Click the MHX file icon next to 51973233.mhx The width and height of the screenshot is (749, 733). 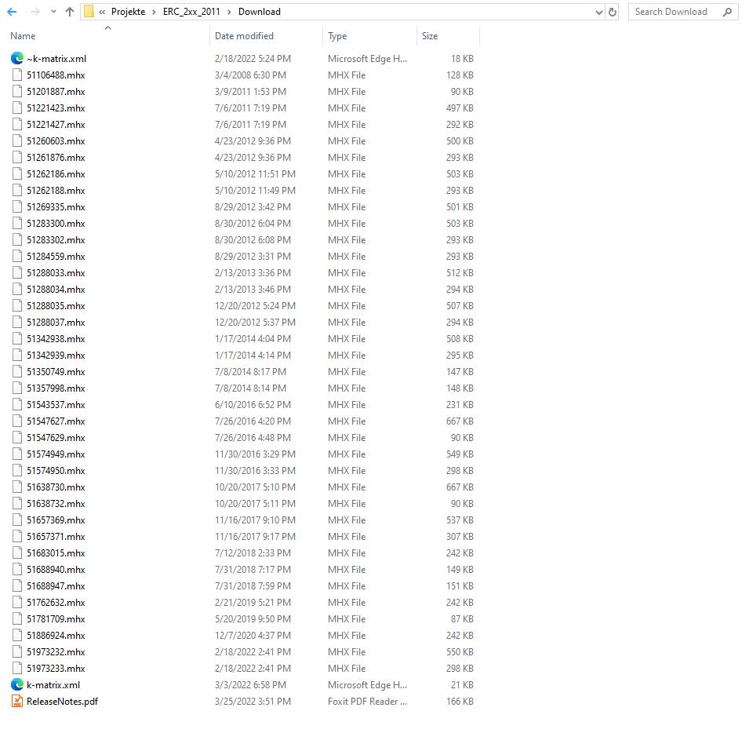coord(17,668)
